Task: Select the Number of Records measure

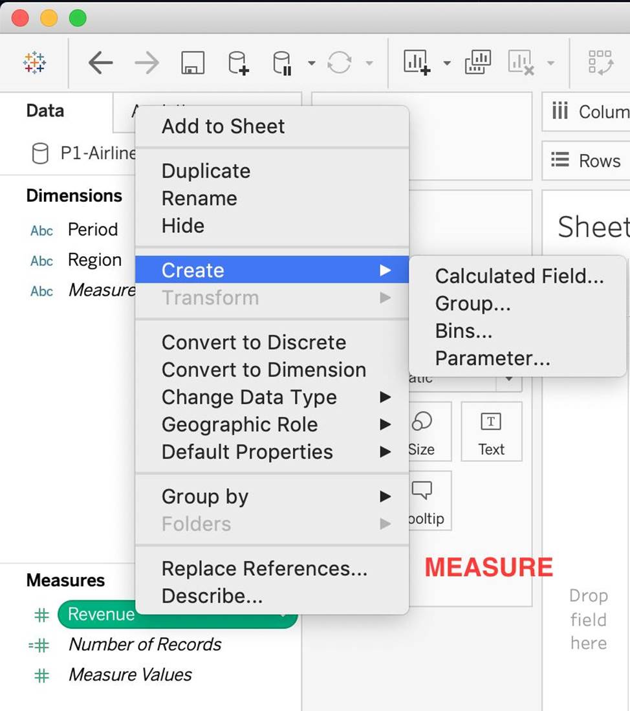Action: click(145, 644)
